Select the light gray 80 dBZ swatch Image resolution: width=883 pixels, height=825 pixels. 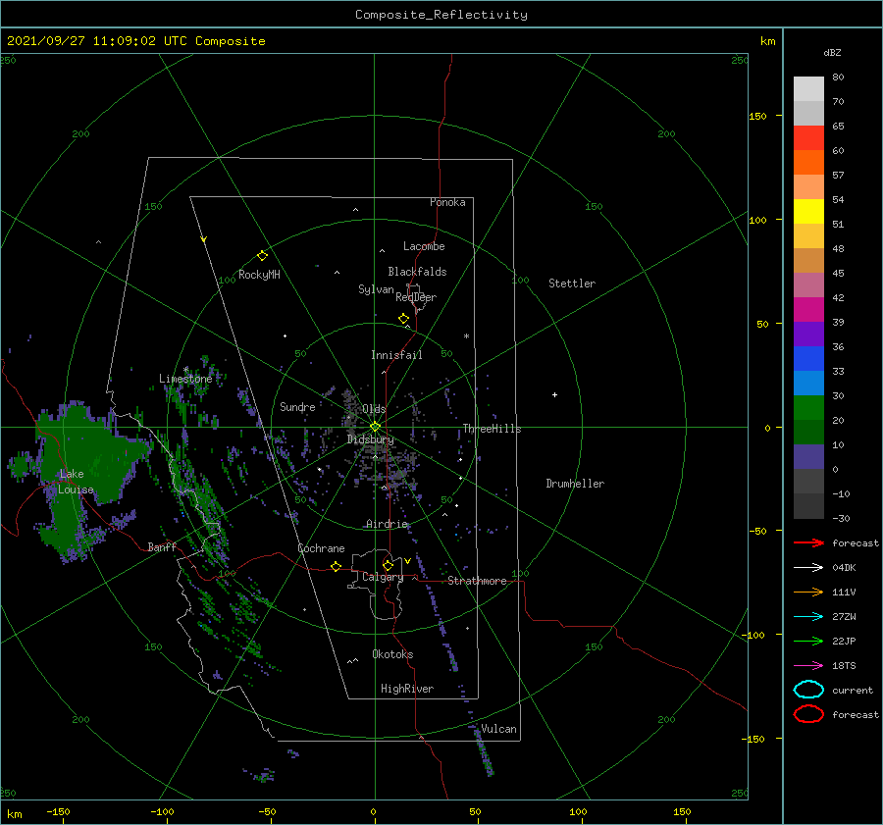tap(808, 88)
